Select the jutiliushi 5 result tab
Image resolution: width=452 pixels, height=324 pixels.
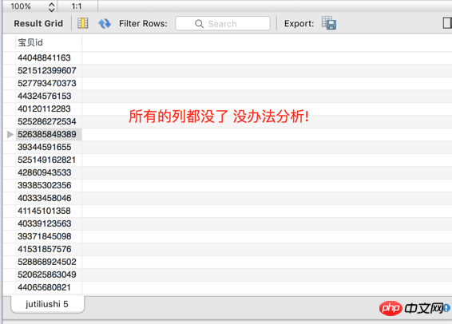tap(48, 304)
